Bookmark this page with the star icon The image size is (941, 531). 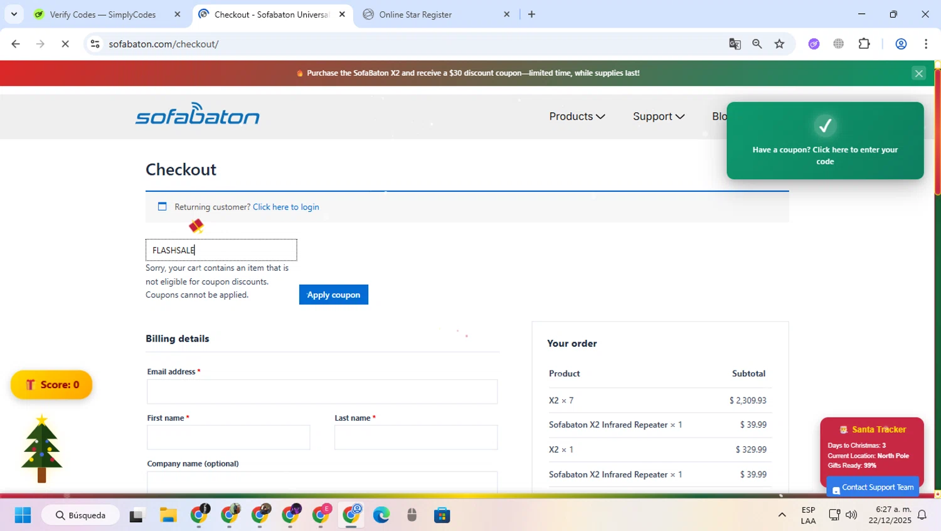point(779,44)
